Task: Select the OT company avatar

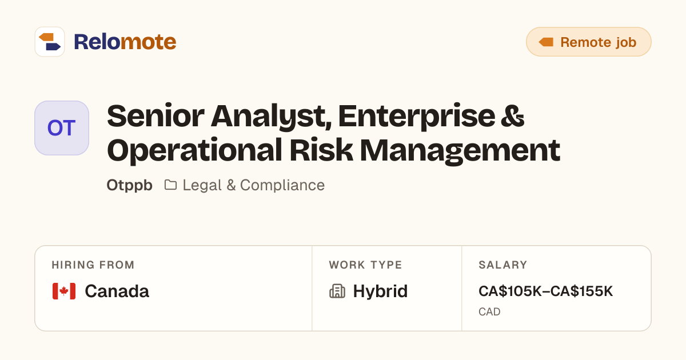Action: (x=62, y=128)
